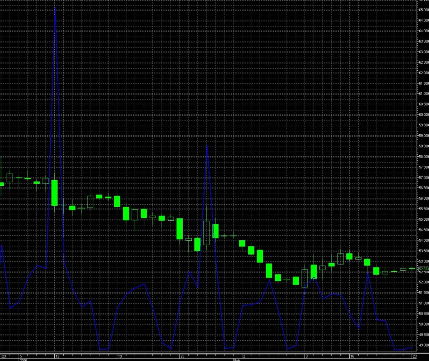Click the 64 000 price axis label
The height and width of the screenshot is (361, 429).
424,31
